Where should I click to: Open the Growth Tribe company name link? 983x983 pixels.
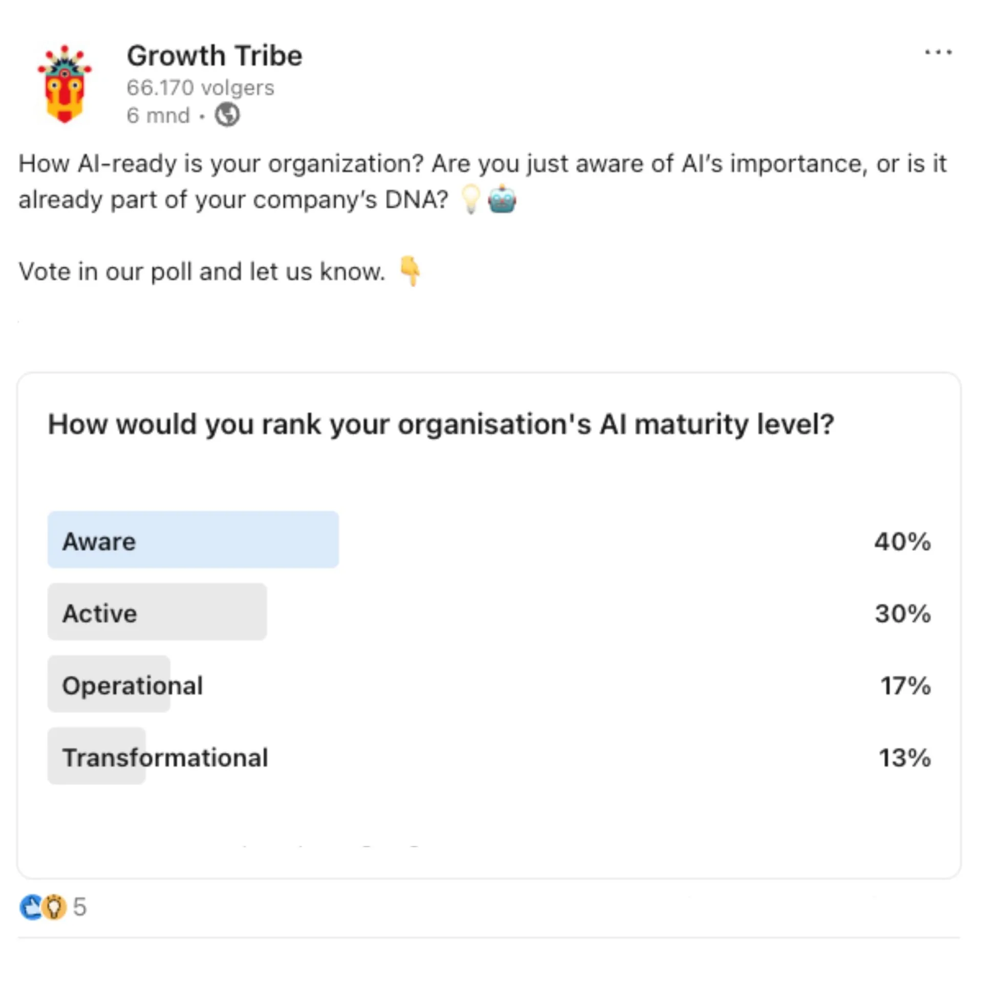tap(215, 56)
